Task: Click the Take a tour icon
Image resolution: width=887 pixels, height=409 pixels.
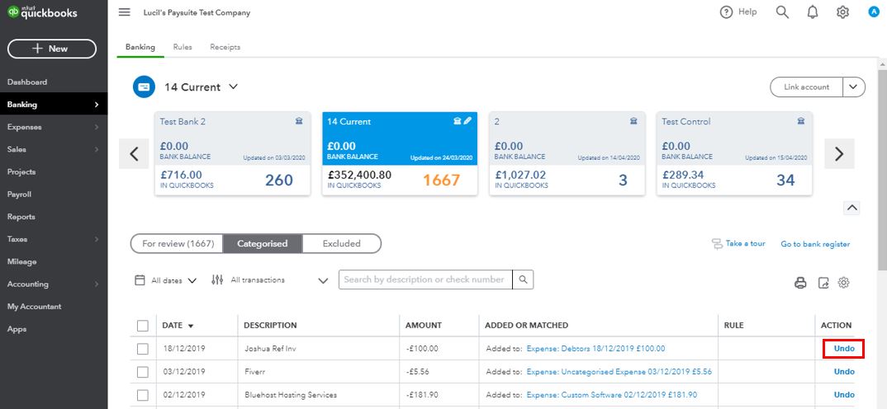Action: 718,243
